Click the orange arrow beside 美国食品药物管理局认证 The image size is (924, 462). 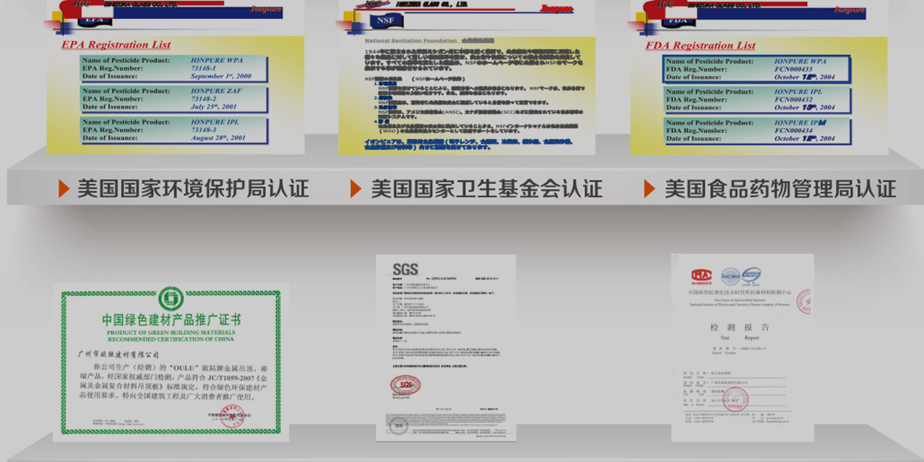[650, 189]
